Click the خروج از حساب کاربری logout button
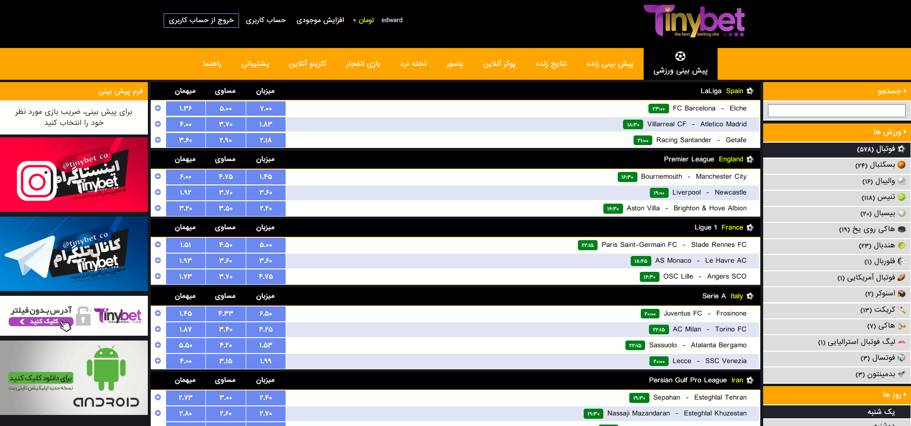The height and width of the screenshot is (426, 911). 201,20
